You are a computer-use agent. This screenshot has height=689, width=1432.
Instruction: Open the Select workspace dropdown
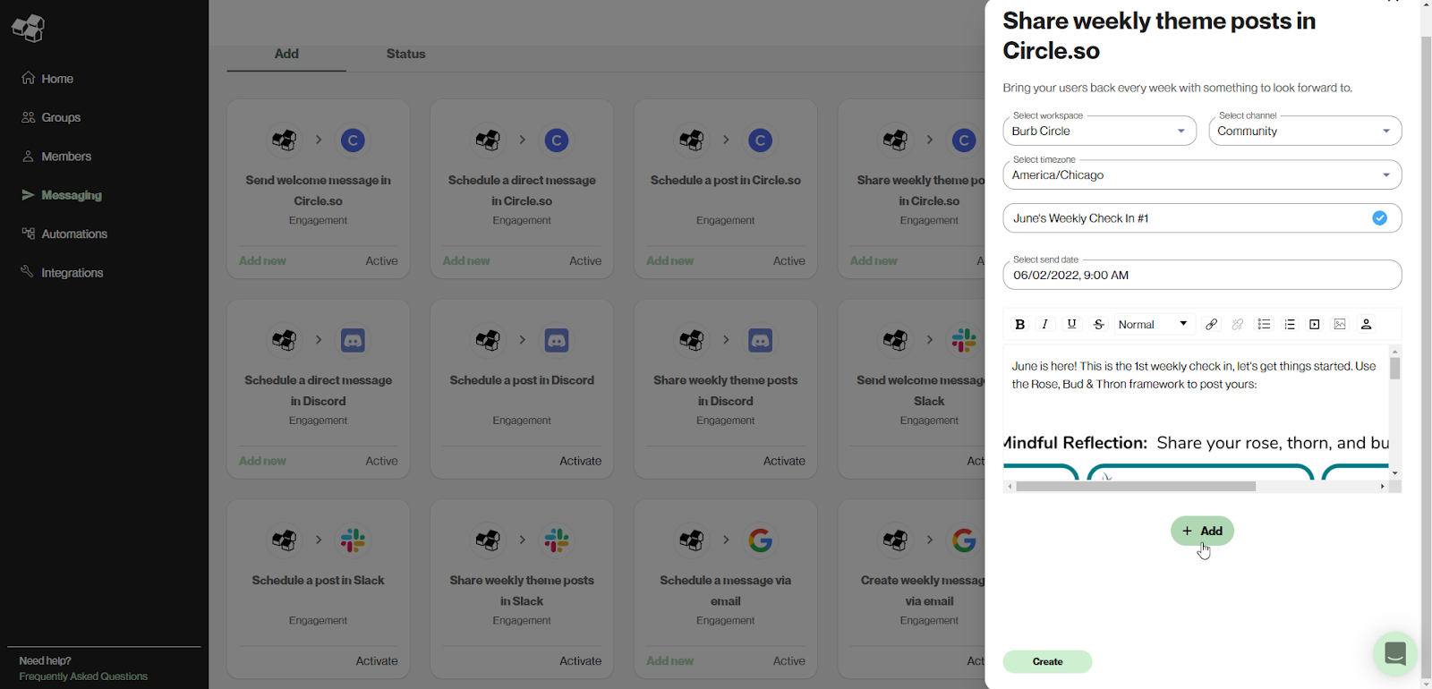1099,132
